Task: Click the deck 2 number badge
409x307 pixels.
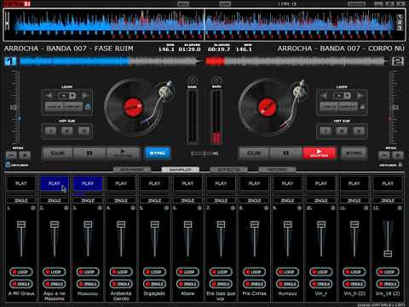Action: (398, 61)
